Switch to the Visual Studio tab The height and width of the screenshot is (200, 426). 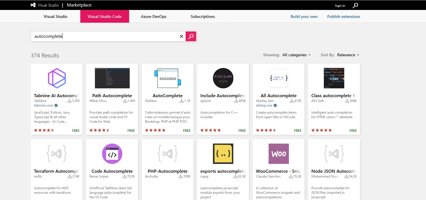[56, 16]
